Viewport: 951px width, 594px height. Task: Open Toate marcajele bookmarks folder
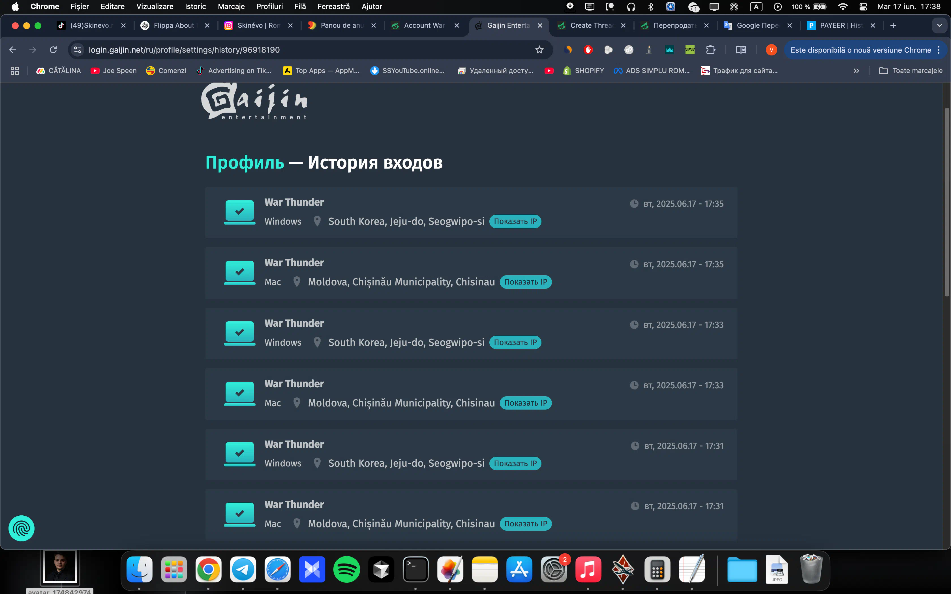[x=911, y=71]
